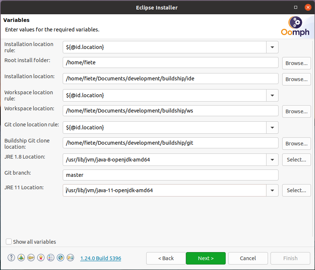
Task: Edit the Git branch field
Action: tap(170, 175)
